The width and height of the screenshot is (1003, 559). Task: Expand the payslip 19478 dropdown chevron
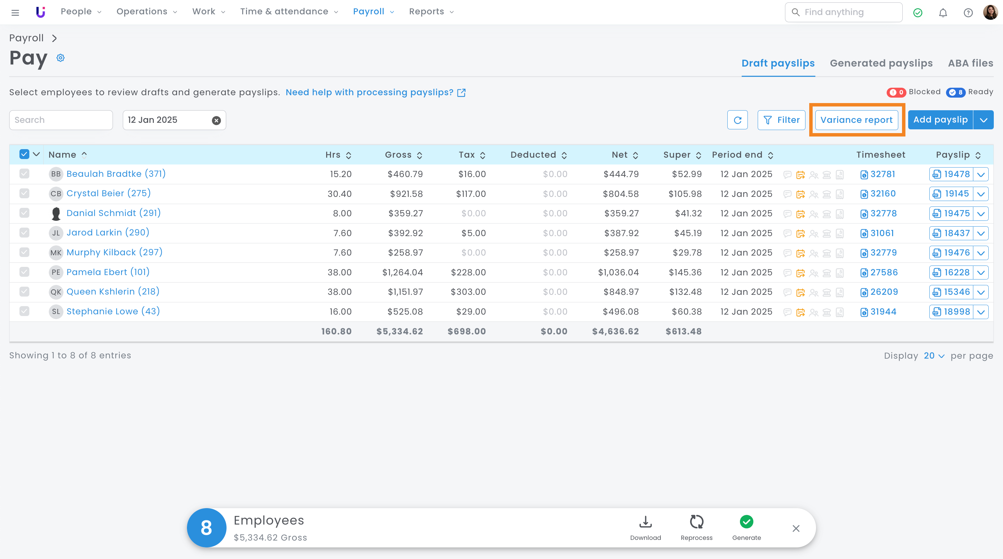point(981,174)
